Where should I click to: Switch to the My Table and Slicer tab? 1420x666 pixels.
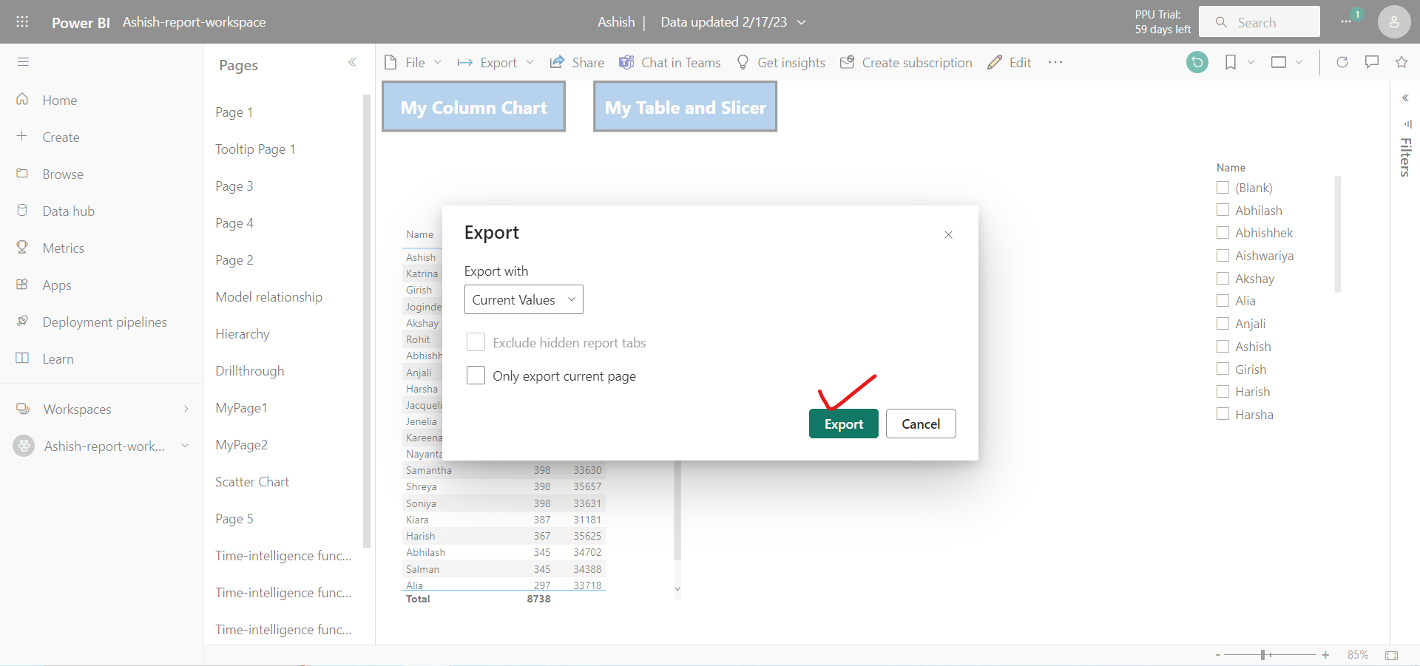(684, 106)
